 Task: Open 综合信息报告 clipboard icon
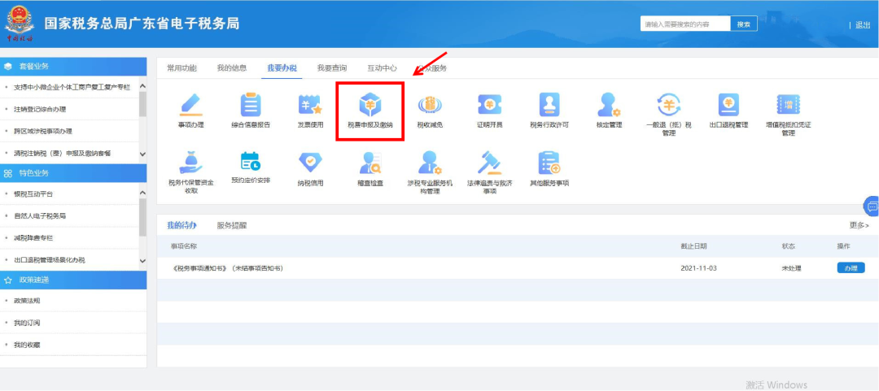[251, 105]
